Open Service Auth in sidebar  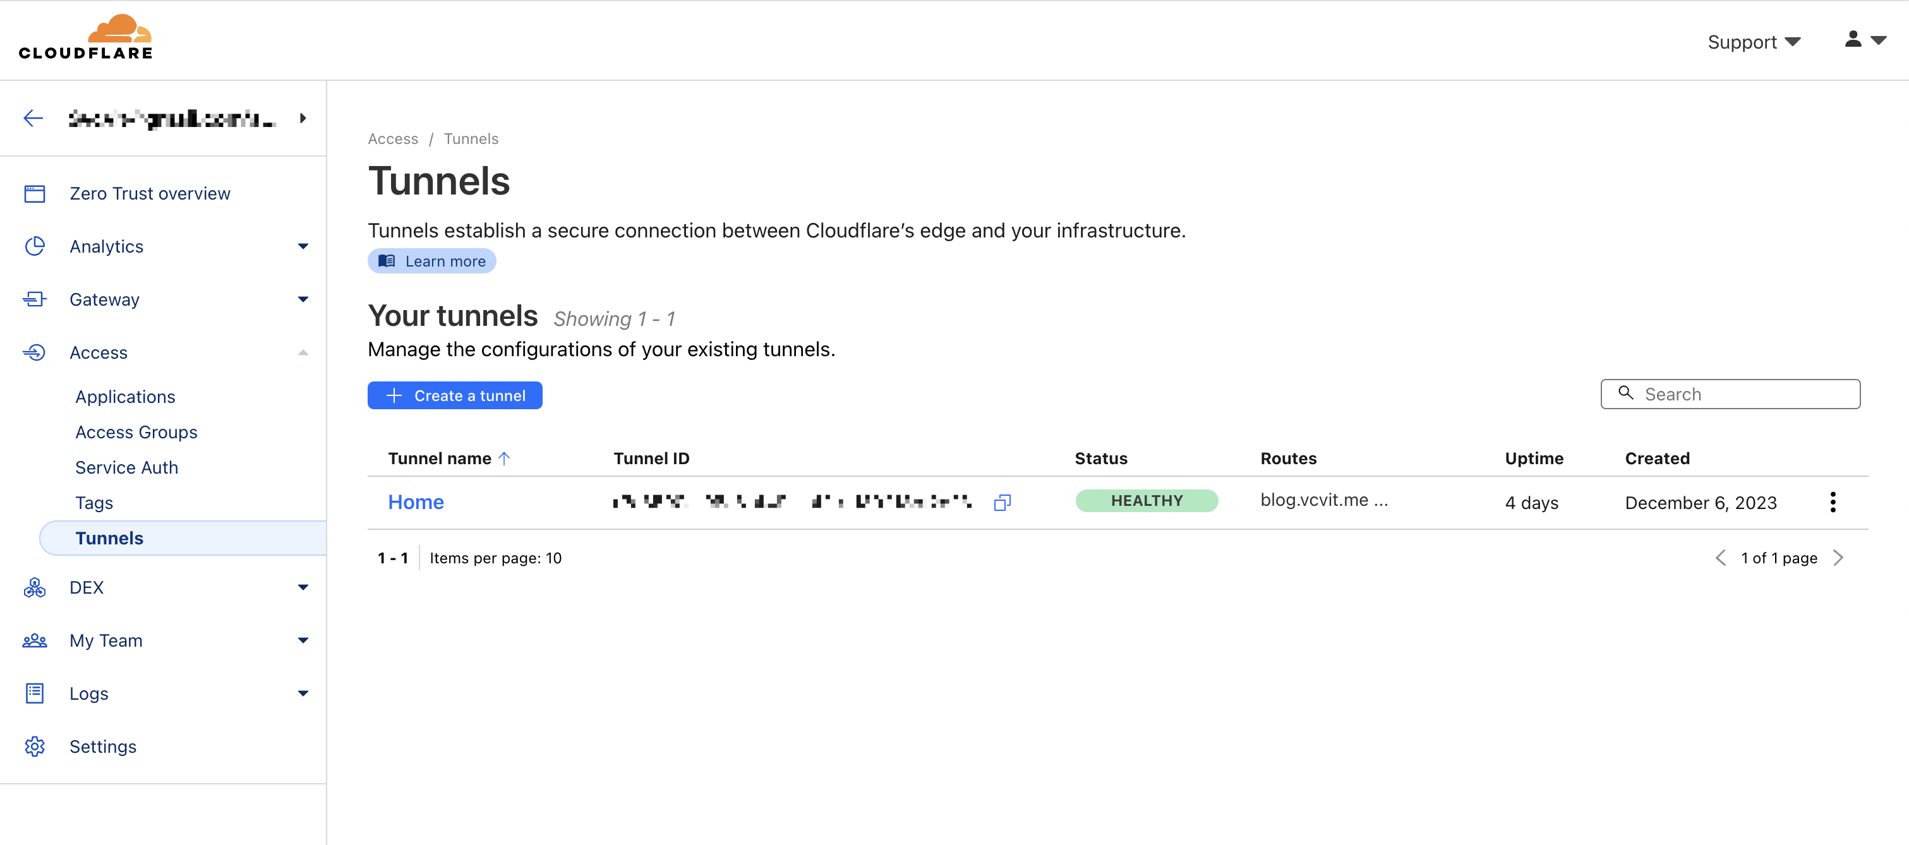(127, 468)
